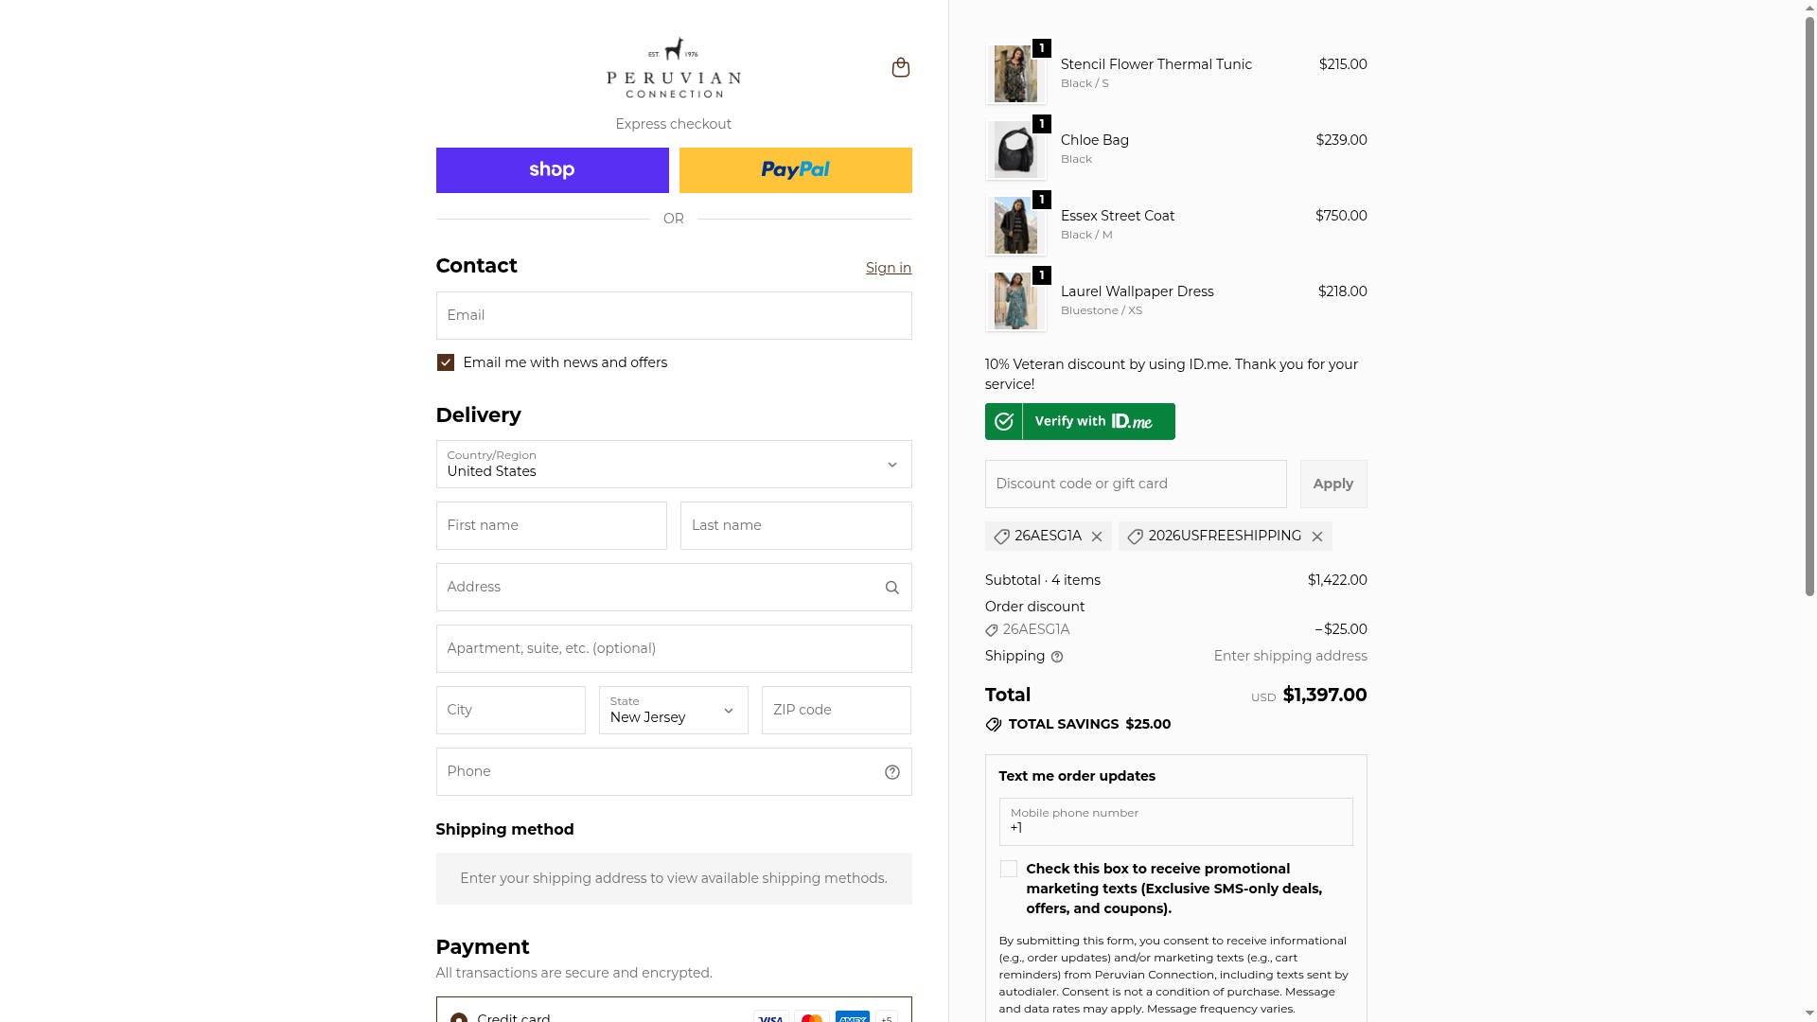
Task: Uncheck Email me with news and offers
Action: [446, 363]
